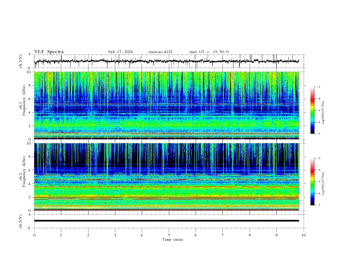The width and height of the screenshot is (342, 264).
Task: Click time axis tick label "4"
Action: (x=142, y=235)
